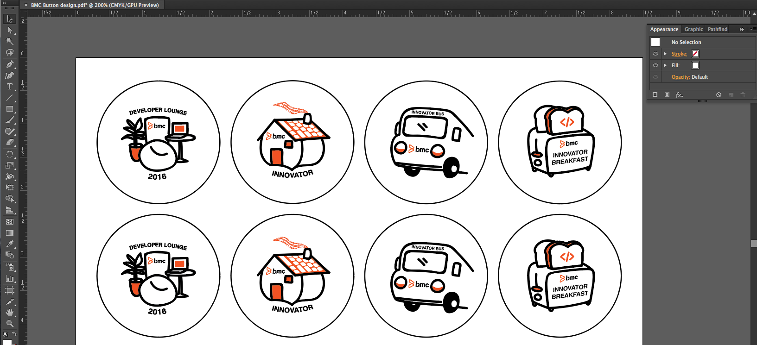757x345 pixels.
Task: Click Add New Fill in Appearance panel
Action: pos(667,94)
